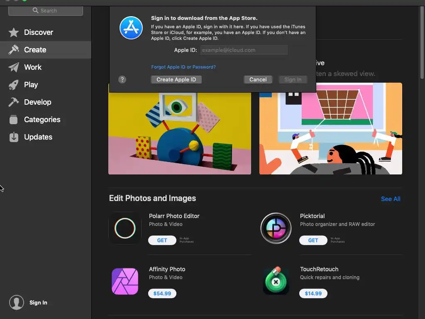Focus the Apple ID input field

[244, 50]
